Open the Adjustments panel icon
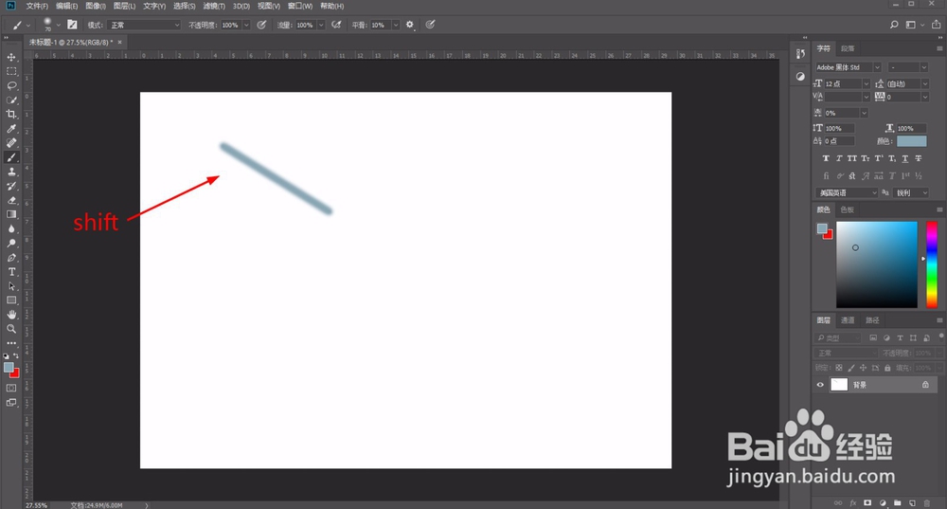 click(800, 76)
